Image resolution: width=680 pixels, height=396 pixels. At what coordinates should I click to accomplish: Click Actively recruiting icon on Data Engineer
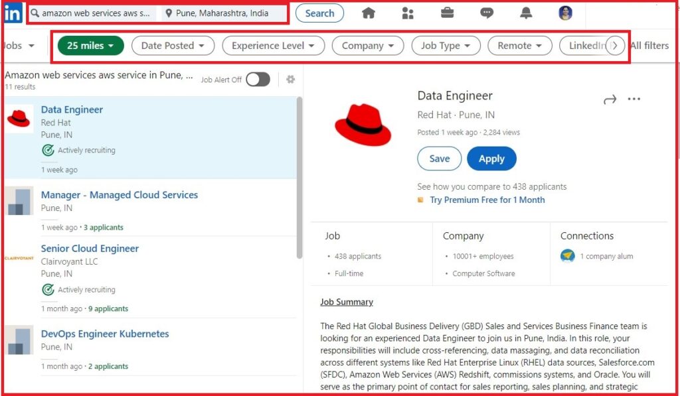click(48, 151)
